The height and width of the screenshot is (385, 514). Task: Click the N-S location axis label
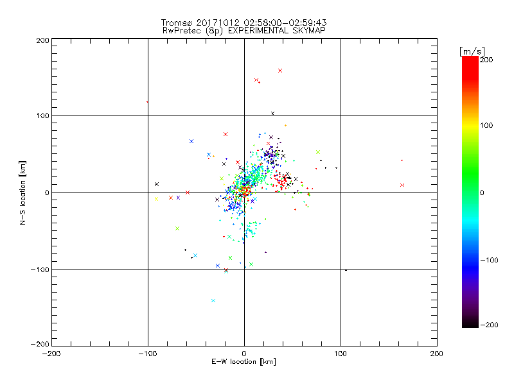pos(22,193)
